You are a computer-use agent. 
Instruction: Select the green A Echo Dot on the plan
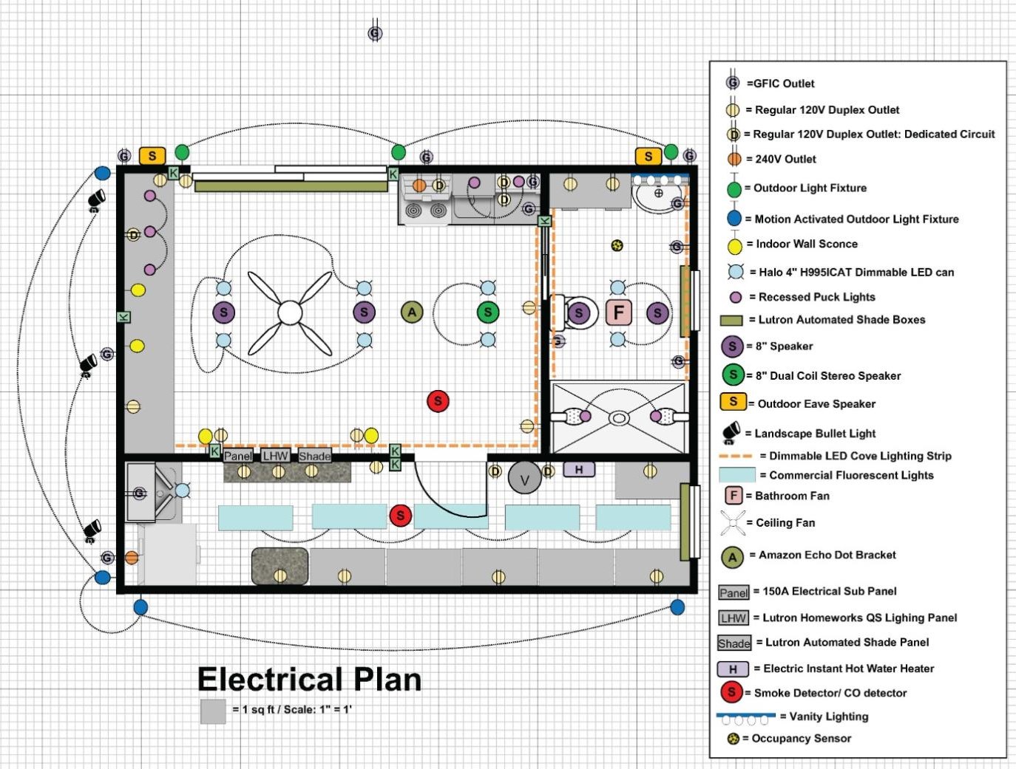click(412, 312)
